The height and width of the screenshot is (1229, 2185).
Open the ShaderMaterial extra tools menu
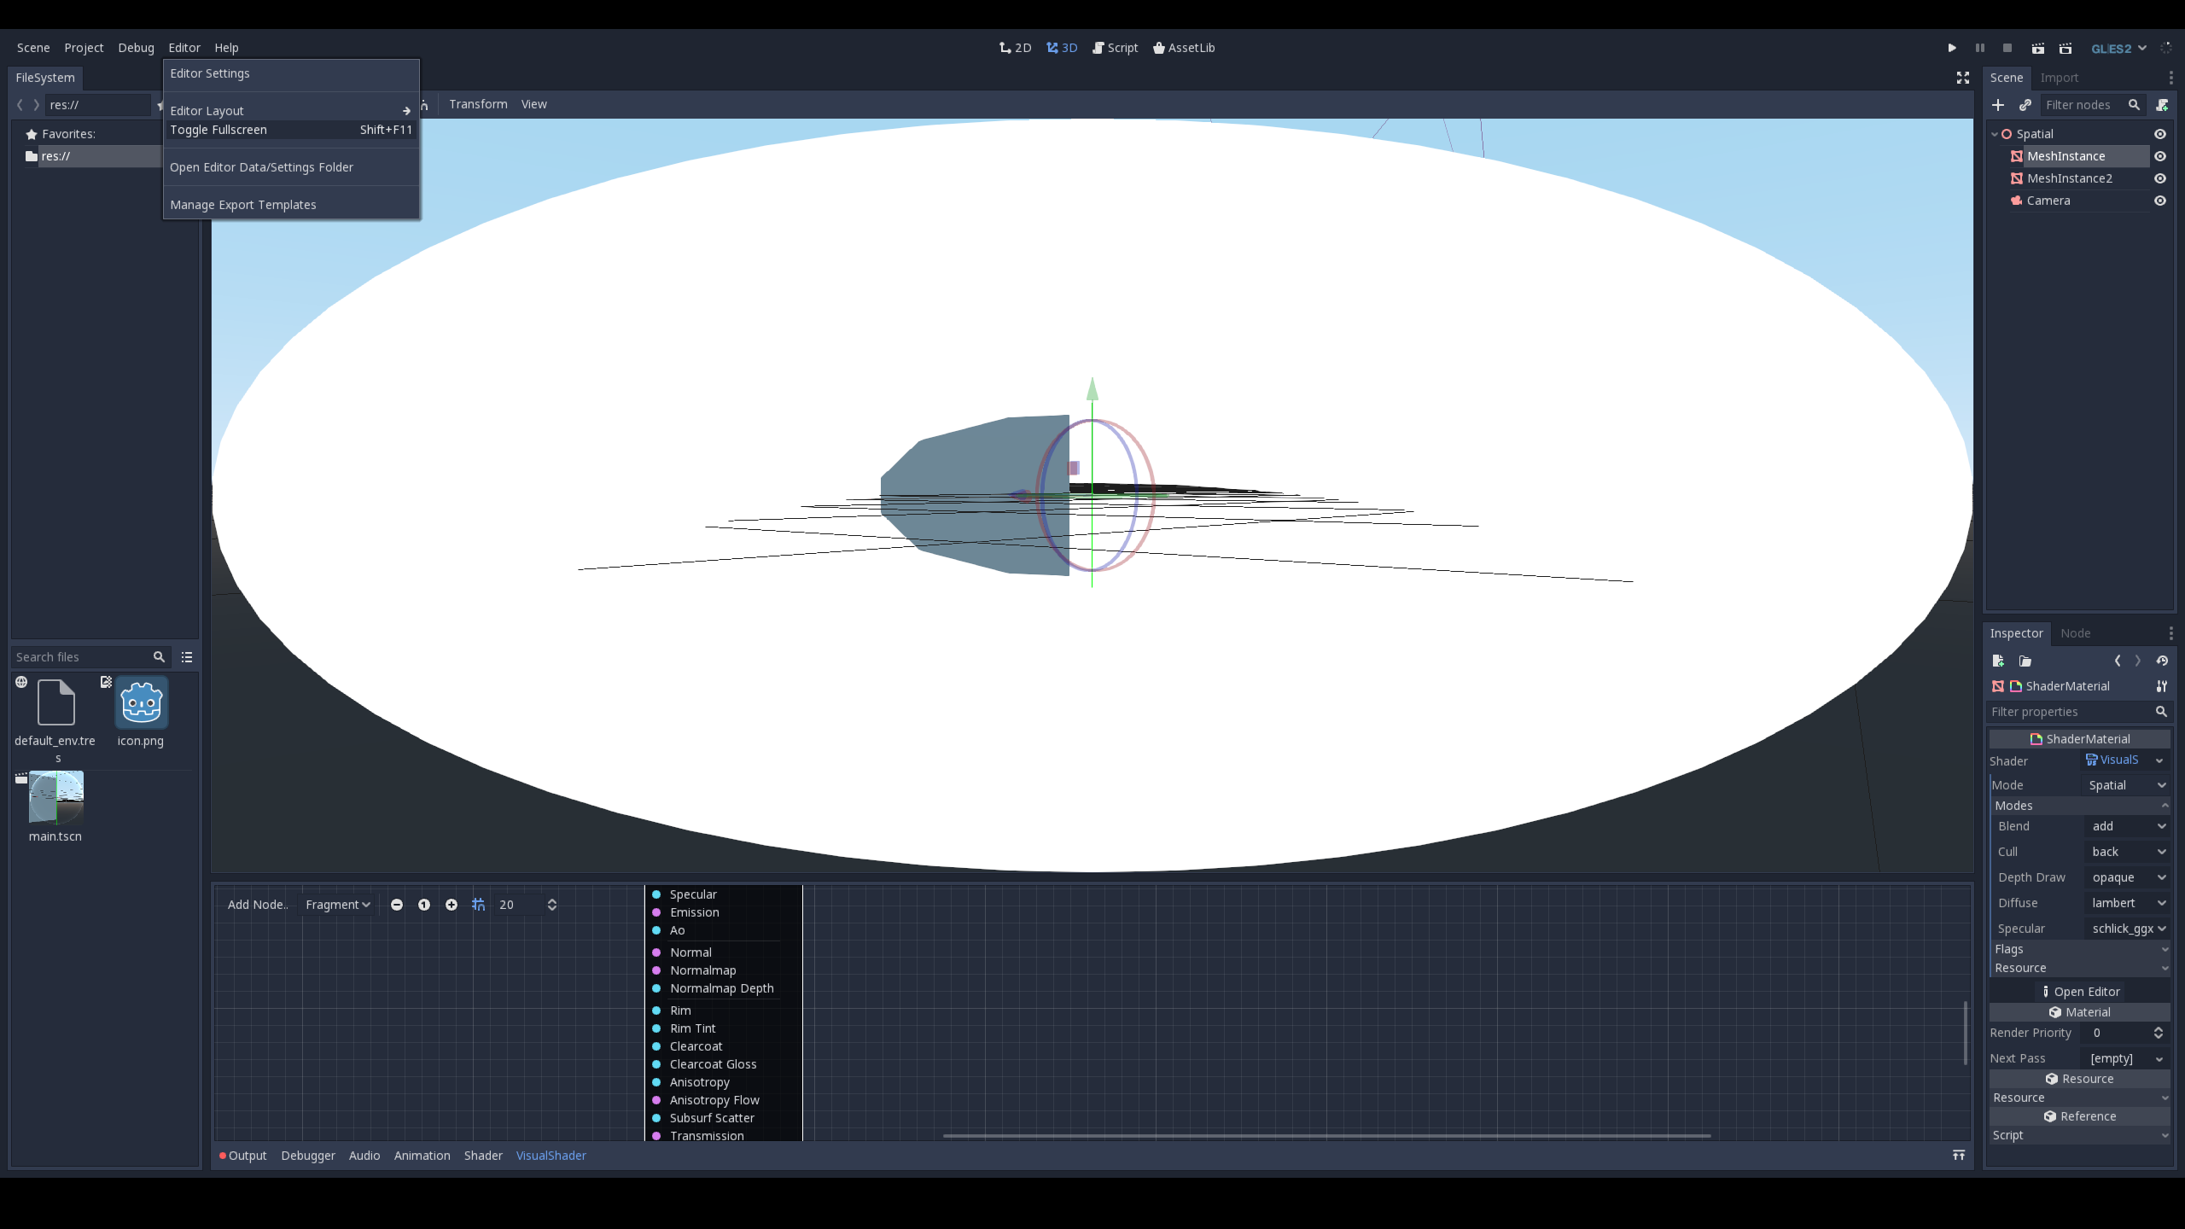2162,686
